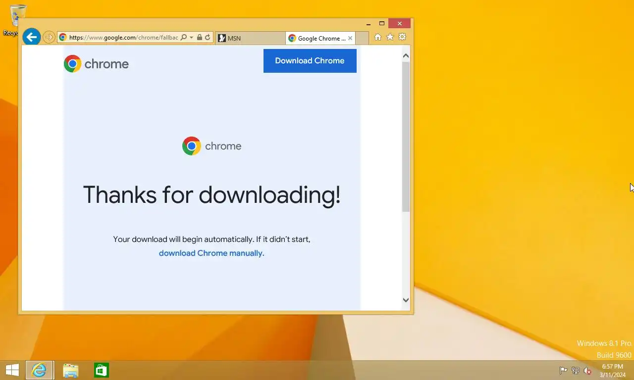634x380 pixels.
Task: Open File Explorer from the taskbar
Action: (x=71, y=370)
